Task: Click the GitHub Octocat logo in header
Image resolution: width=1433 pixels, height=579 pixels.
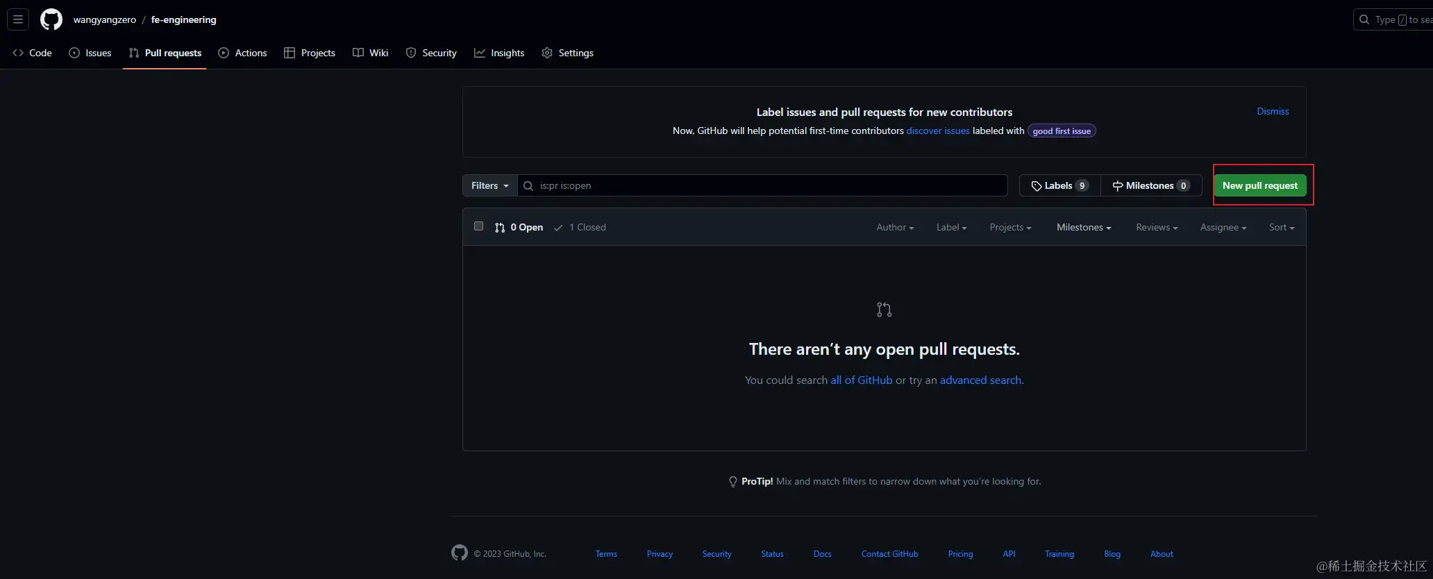Action: pyautogui.click(x=51, y=19)
